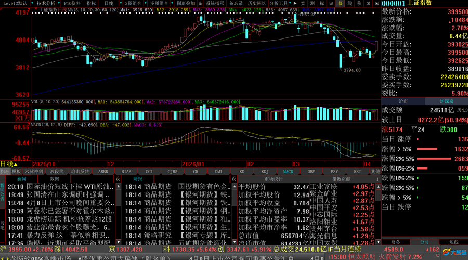468x260 pixels.
Task: Click the 设 settings button beside 研报 tab
Action: pos(233,179)
